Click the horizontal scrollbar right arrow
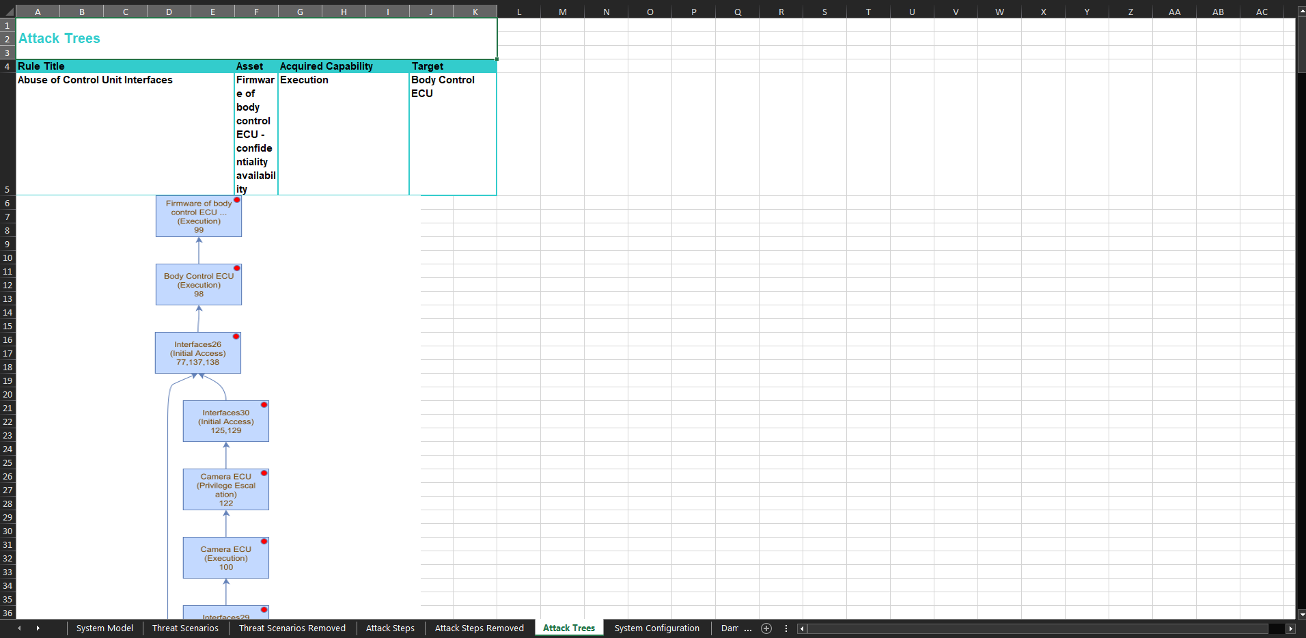Screen dimensions: 1306x638 (1290, 628)
